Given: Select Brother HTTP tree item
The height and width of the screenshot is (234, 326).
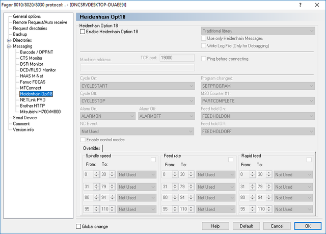Looking at the screenshot, I should [32, 106].
